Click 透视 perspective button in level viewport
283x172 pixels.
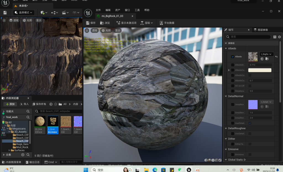14,20
